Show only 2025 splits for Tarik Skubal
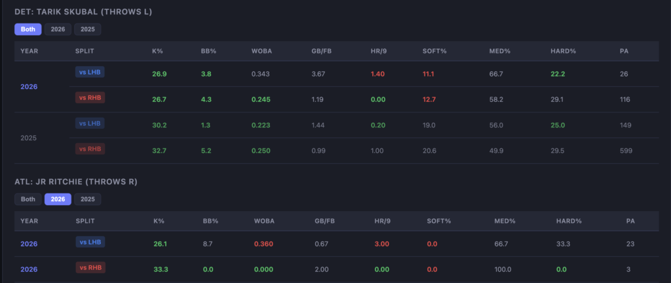Image resolution: width=671 pixels, height=283 pixels. [87, 29]
